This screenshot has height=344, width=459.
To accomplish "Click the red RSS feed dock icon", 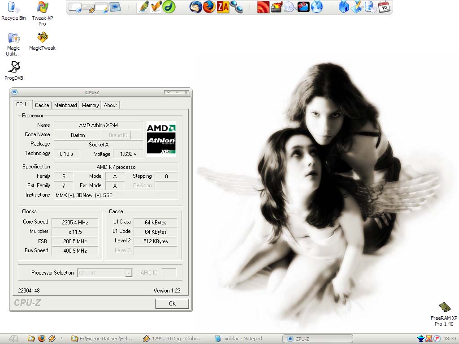I will coord(263,7).
